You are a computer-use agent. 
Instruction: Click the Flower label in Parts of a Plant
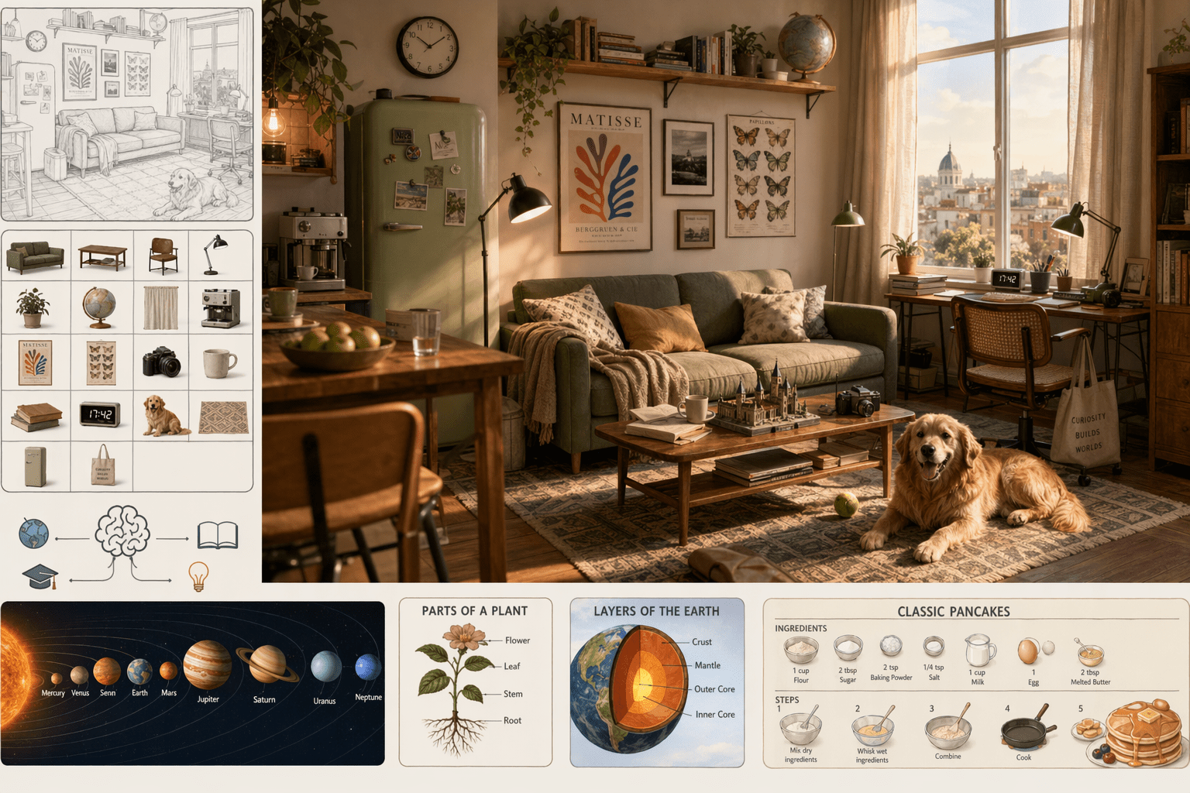click(x=517, y=640)
